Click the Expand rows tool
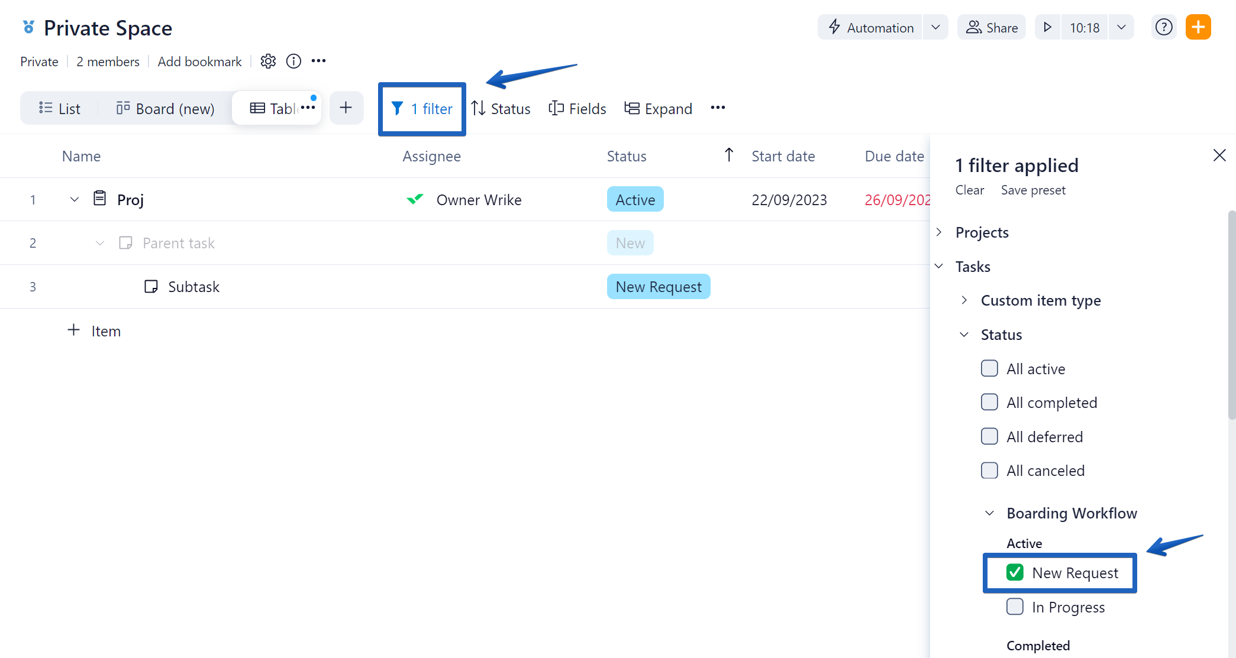1236x658 pixels. 658,109
